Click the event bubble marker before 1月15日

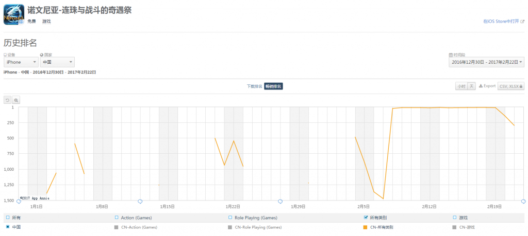140,202
